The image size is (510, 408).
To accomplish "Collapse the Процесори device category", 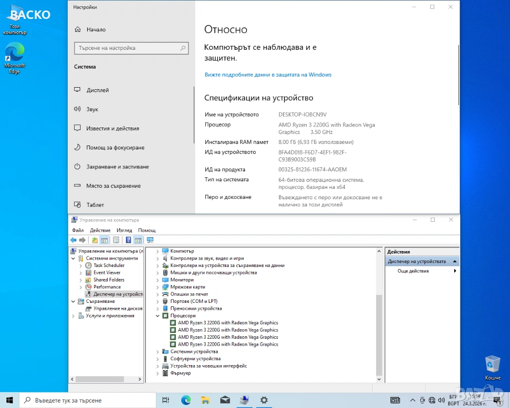I will pyautogui.click(x=158, y=316).
